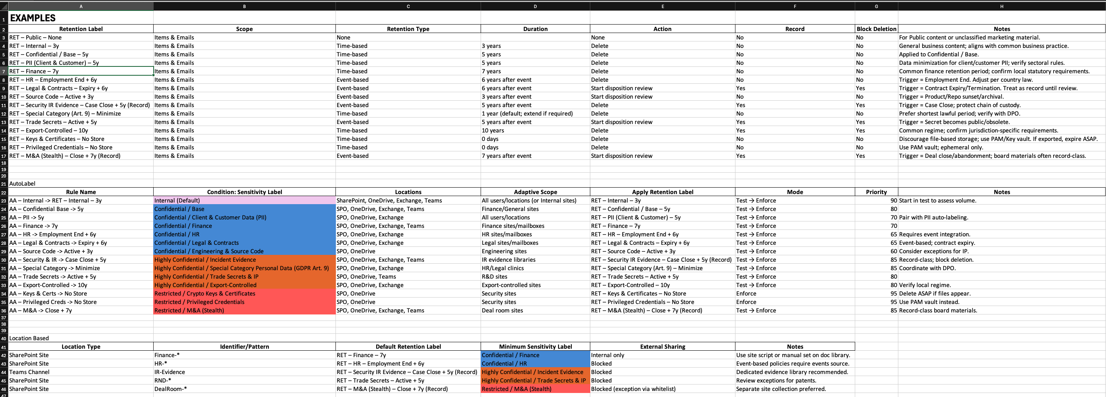Click the 'RET – Public – None' cell

pos(81,38)
